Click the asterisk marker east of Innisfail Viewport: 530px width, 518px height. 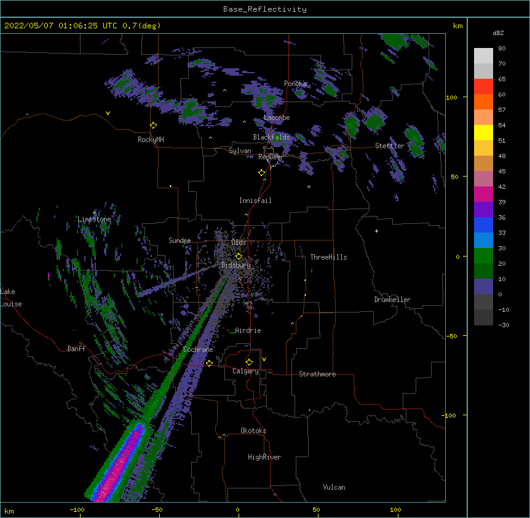pyautogui.click(x=309, y=187)
